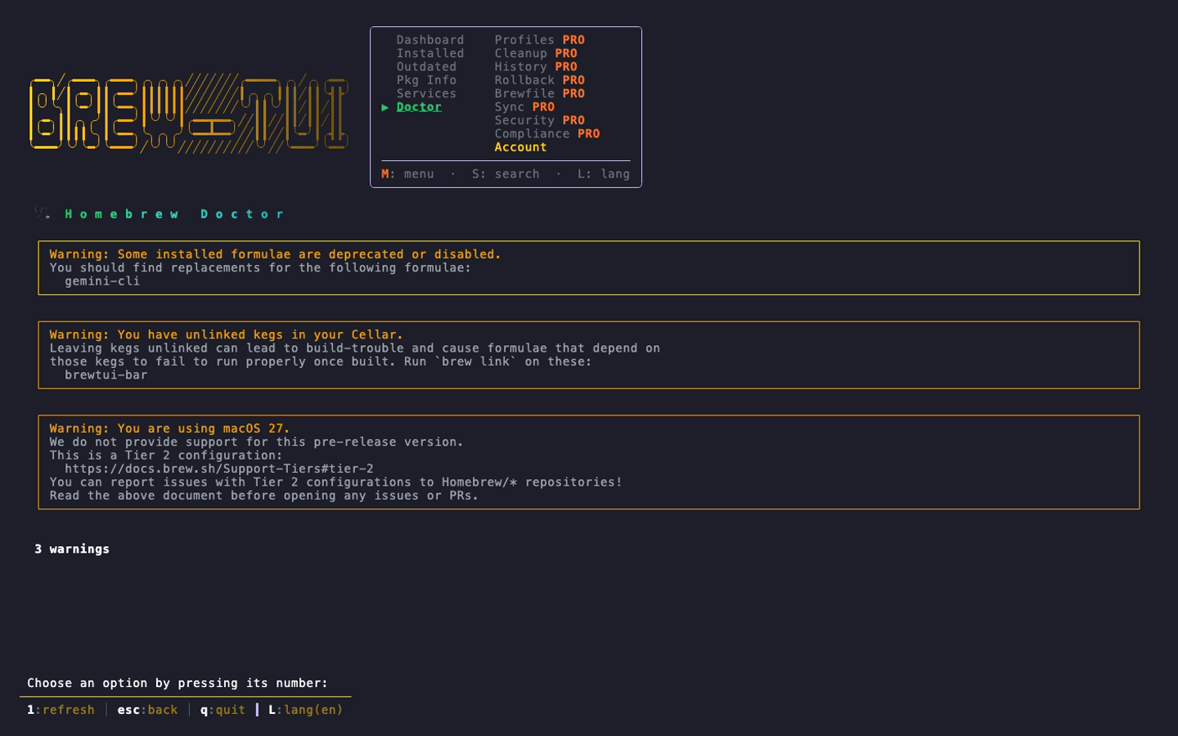Click the 'L: lang' hint in menu box
Viewport: 1178px width, 736px height.
(x=604, y=174)
